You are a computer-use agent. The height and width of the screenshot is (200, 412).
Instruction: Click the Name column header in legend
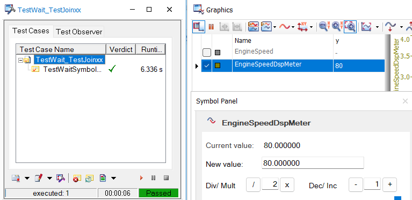tap(283, 41)
